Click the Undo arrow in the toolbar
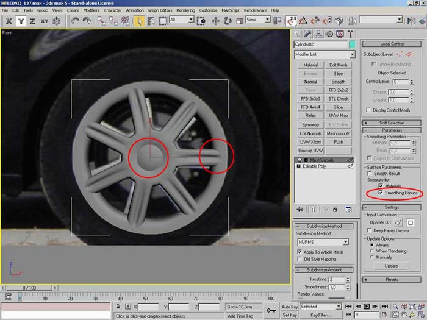 [x=75, y=21]
